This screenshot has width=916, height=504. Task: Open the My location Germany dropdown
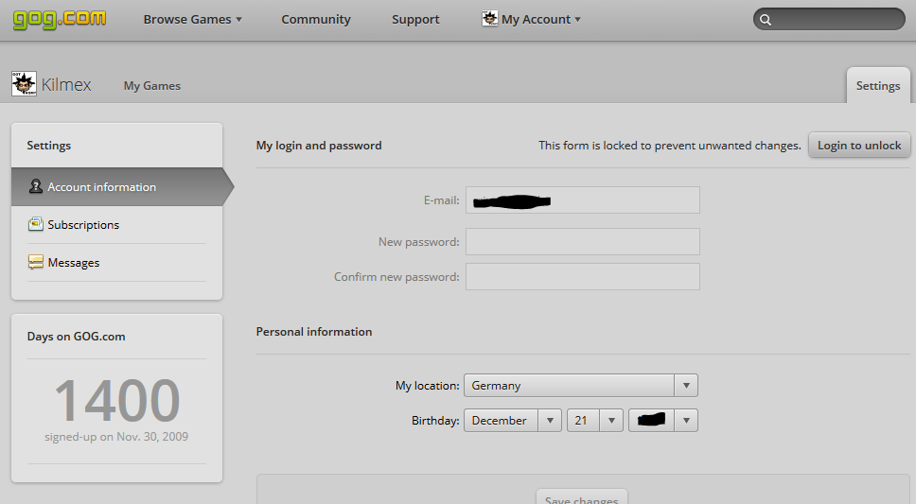[581, 386]
